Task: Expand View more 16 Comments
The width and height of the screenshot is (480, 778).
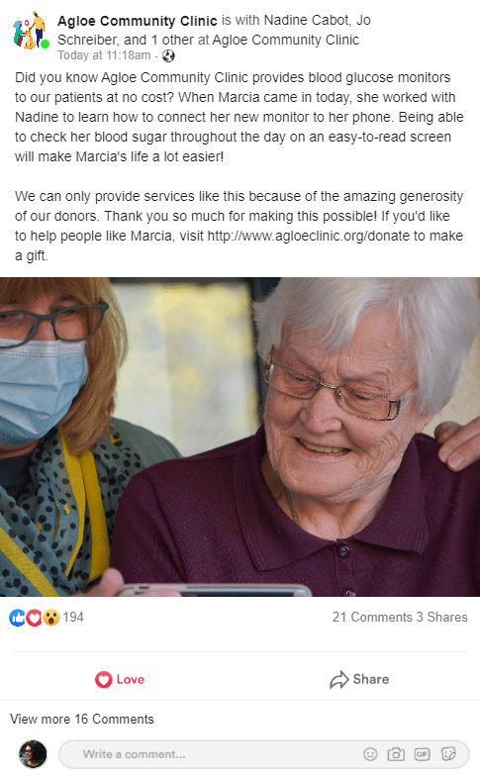Action: pyautogui.click(x=82, y=719)
